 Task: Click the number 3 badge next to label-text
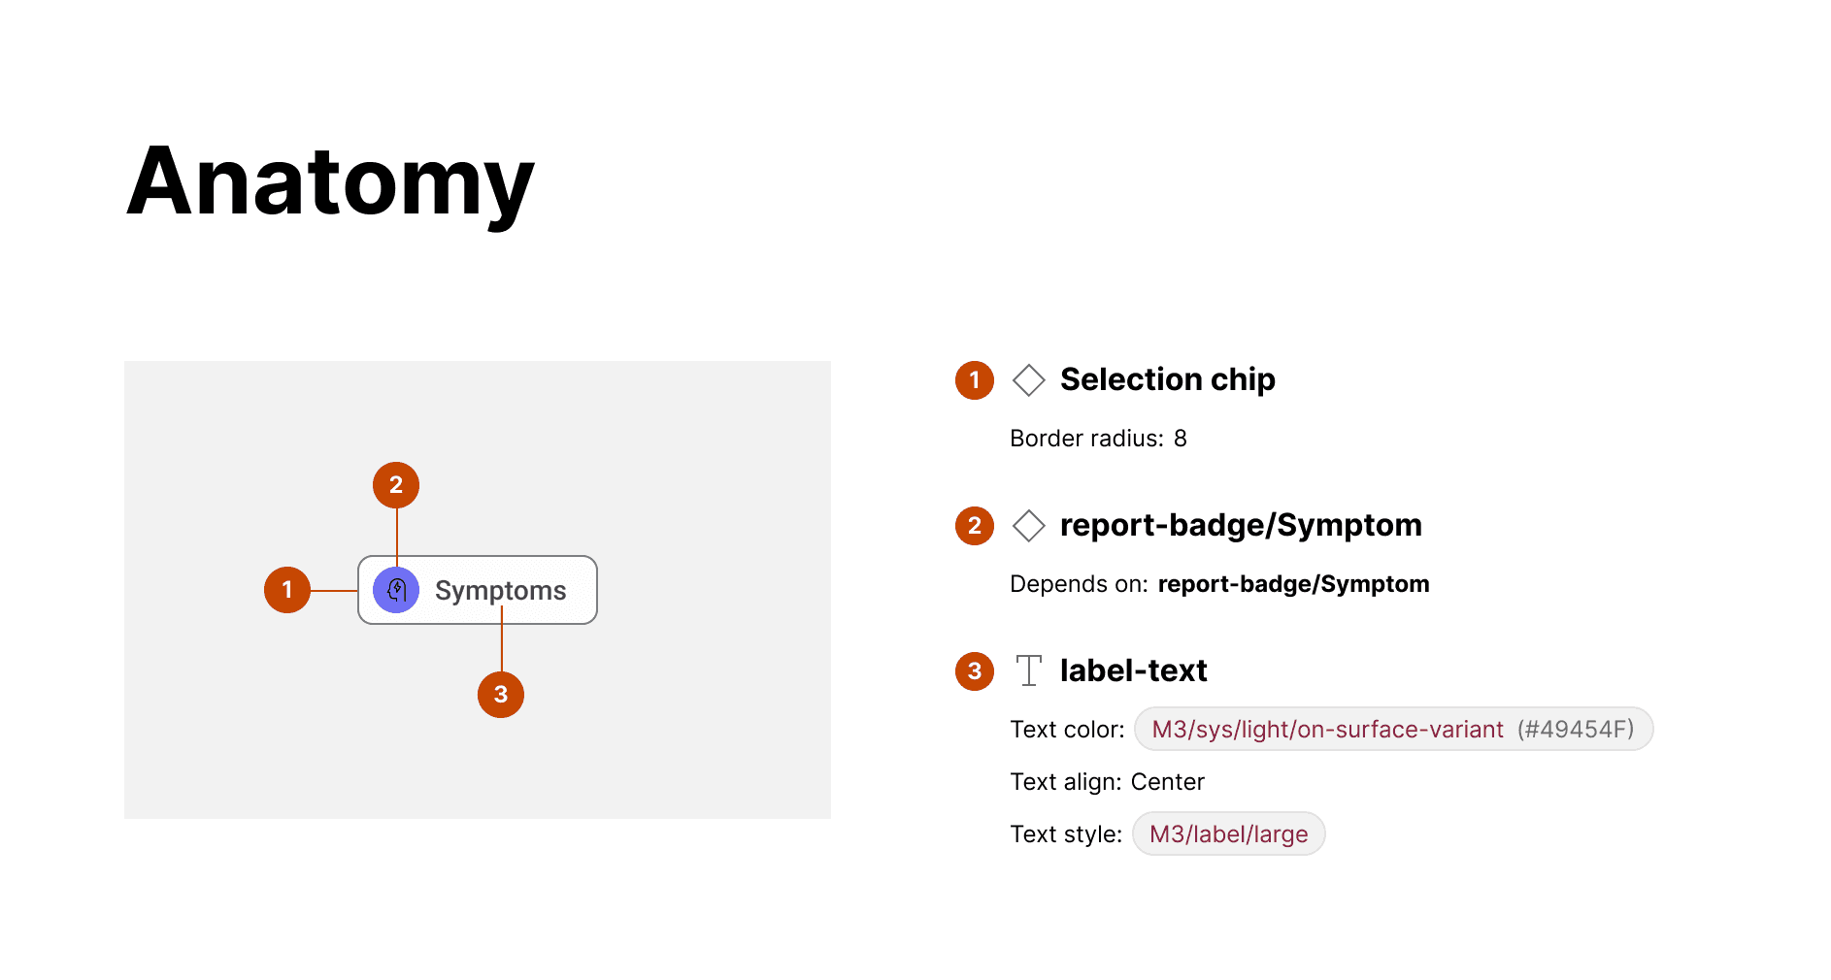click(975, 671)
